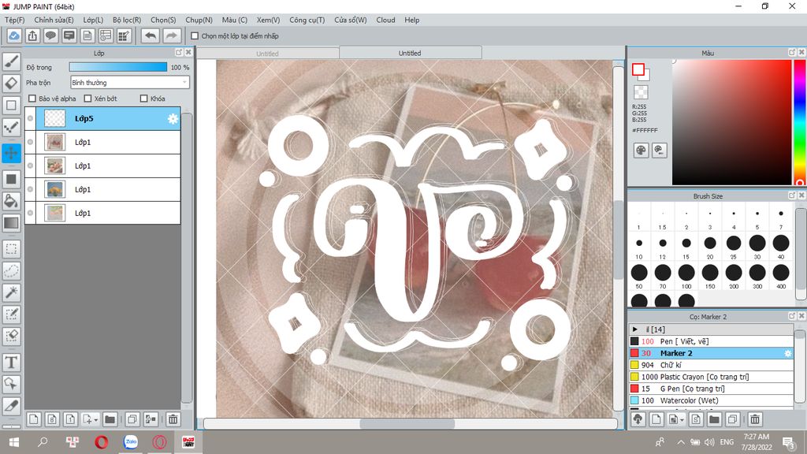Open the Tệp(F) menu

click(x=14, y=20)
